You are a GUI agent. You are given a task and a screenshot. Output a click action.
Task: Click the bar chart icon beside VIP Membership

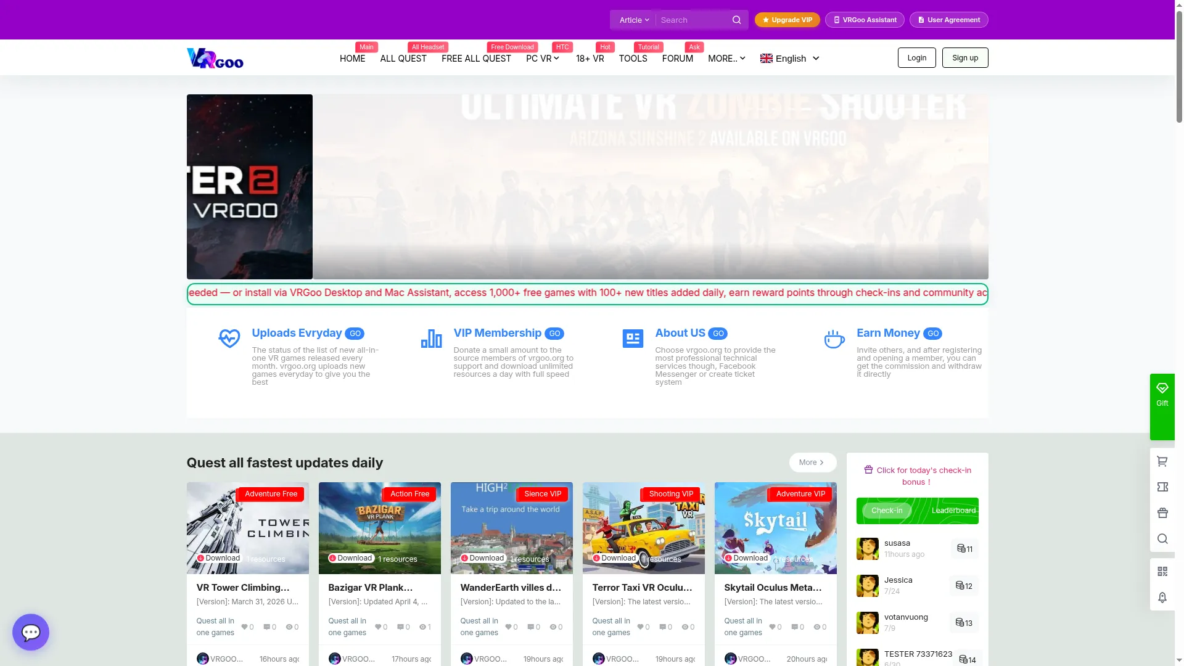[x=431, y=338]
